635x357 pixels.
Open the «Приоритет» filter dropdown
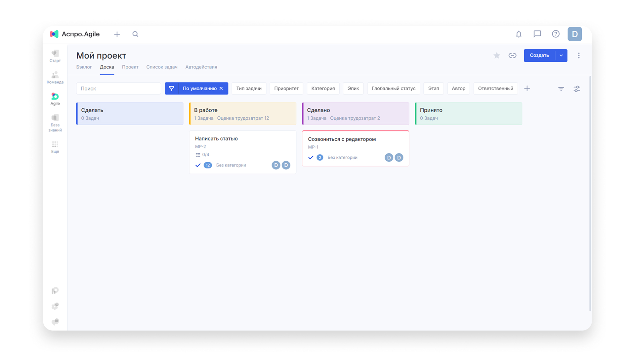(x=286, y=88)
